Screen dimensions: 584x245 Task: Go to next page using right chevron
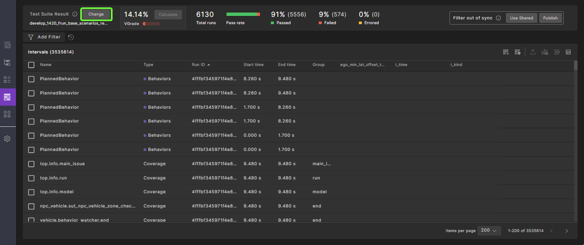[x=566, y=231]
